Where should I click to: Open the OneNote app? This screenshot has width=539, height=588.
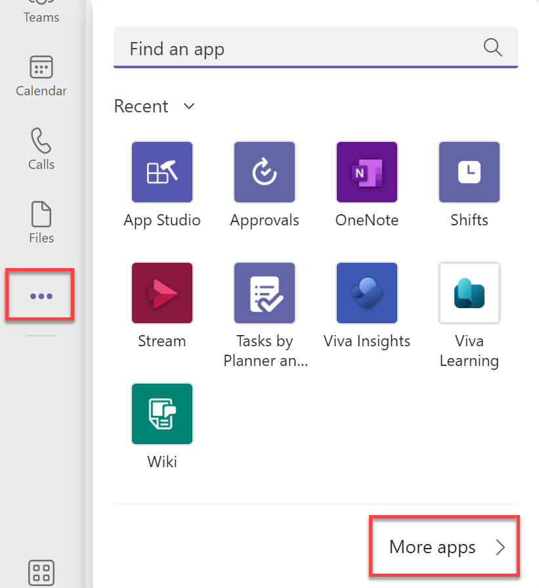click(x=366, y=185)
